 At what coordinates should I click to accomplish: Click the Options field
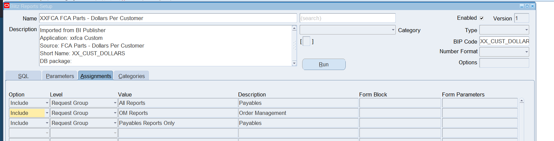point(504,63)
